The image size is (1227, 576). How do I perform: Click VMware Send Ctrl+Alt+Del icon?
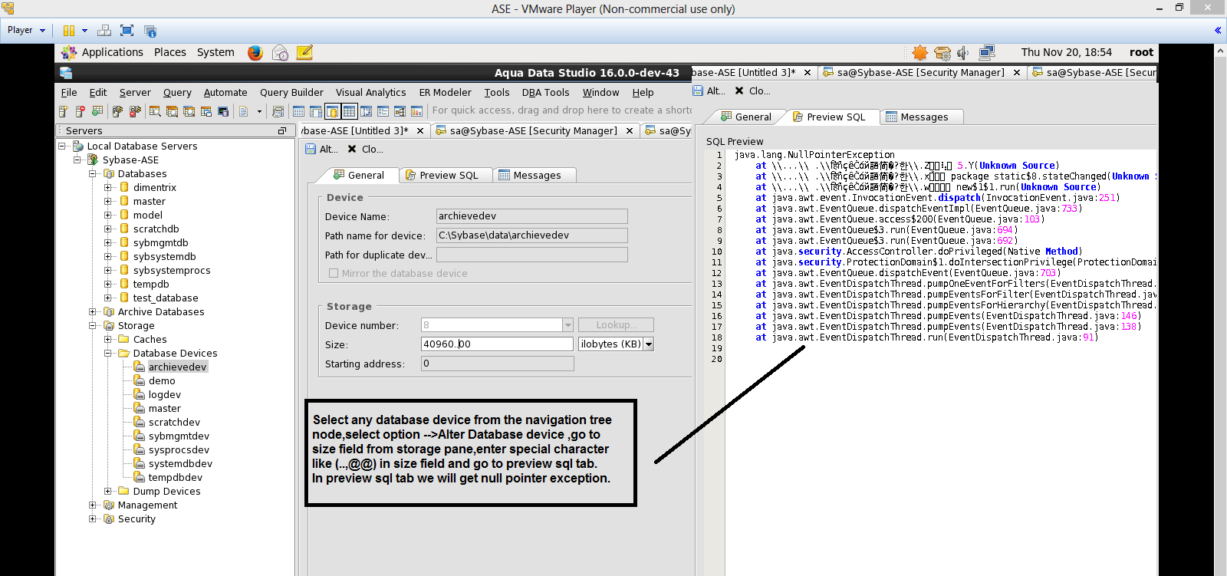point(104,31)
